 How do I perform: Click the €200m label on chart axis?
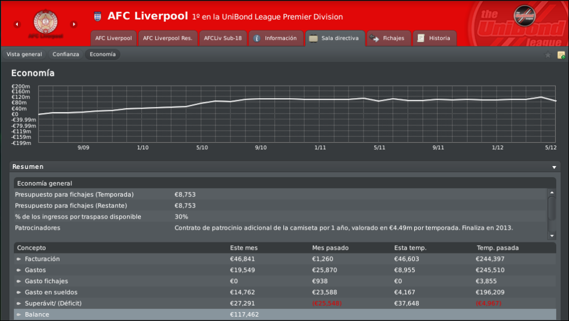(21, 86)
